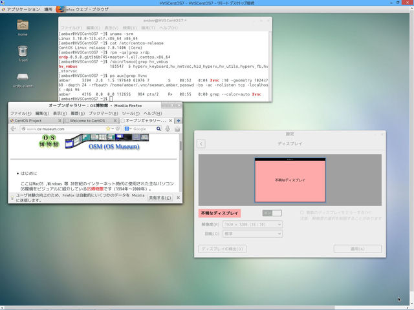Open terminal 端末(T) menu
Screen dimensions: 414x310
pyautogui.click(x=148, y=28)
